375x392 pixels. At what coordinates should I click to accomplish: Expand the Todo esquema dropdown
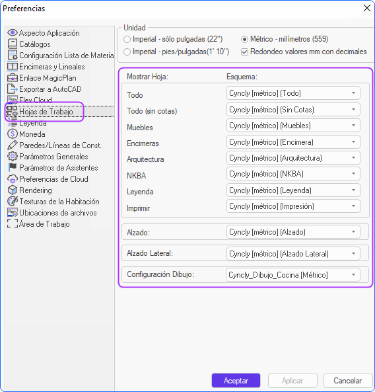point(293,93)
